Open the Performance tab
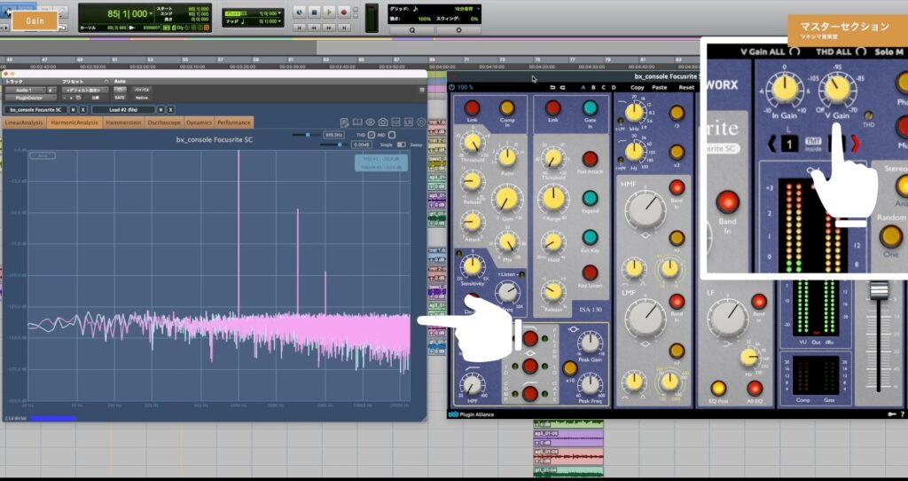 (234, 122)
